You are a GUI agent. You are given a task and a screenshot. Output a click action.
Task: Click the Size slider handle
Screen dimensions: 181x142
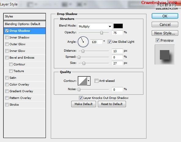(x=84, y=63)
